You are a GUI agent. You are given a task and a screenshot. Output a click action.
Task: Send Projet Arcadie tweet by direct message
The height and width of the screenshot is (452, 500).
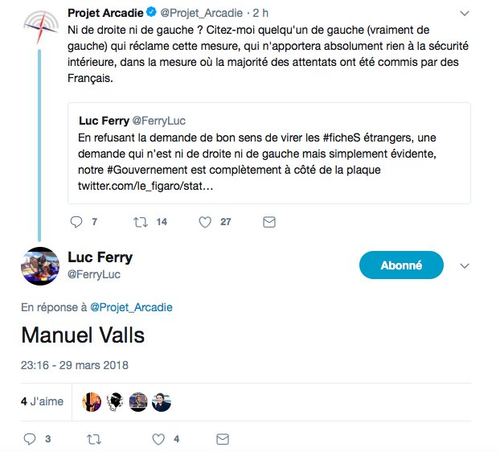[x=269, y=221]
